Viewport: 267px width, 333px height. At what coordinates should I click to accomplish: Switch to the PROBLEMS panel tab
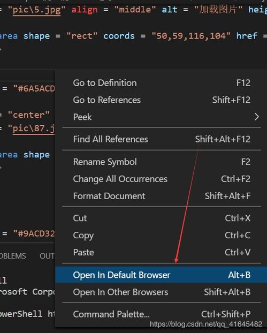13,256
